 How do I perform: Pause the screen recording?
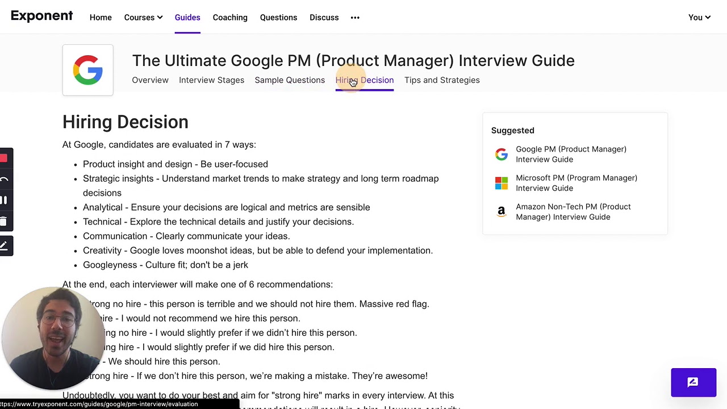pyautogui.click(x=4, y=200)
